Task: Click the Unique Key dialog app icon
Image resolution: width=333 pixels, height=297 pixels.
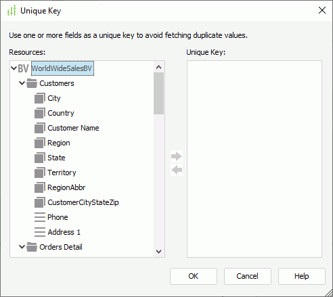Action: 12,11
